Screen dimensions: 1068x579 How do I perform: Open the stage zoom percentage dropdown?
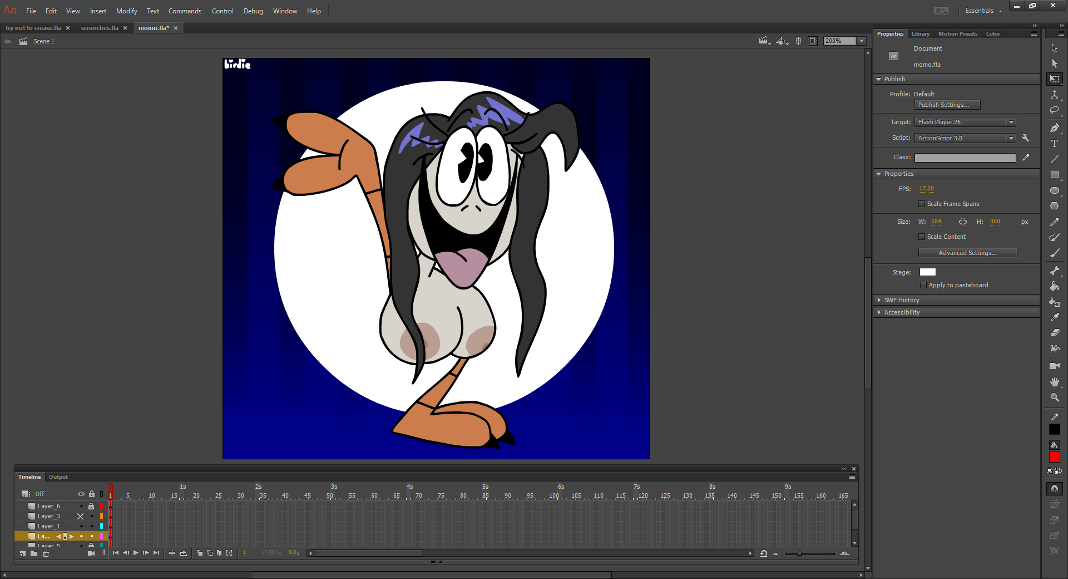point(862,41)
